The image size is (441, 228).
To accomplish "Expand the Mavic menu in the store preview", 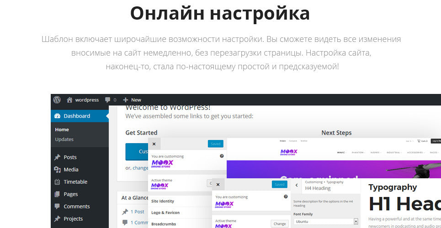I will pyautogui.click(x=341, y=152).
